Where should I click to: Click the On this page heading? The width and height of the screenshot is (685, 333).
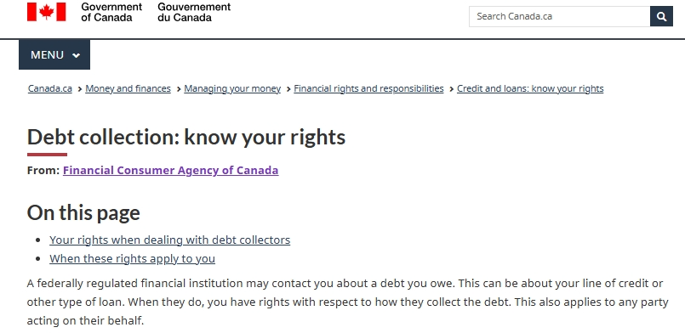(x=83, y=212)
